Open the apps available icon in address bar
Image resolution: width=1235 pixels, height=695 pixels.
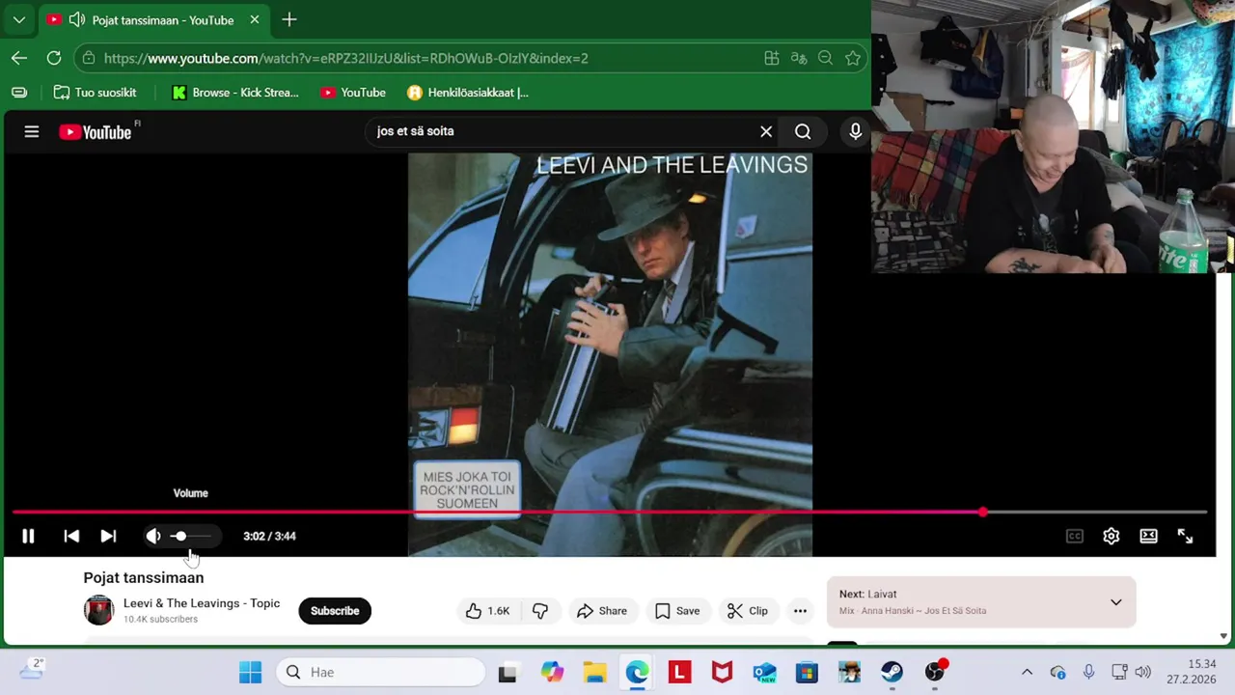(772, 58)
